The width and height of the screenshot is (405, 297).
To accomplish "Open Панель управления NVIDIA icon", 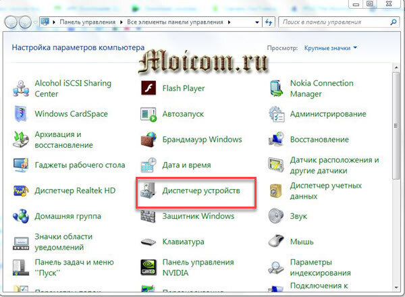I will tap(148, 267).
